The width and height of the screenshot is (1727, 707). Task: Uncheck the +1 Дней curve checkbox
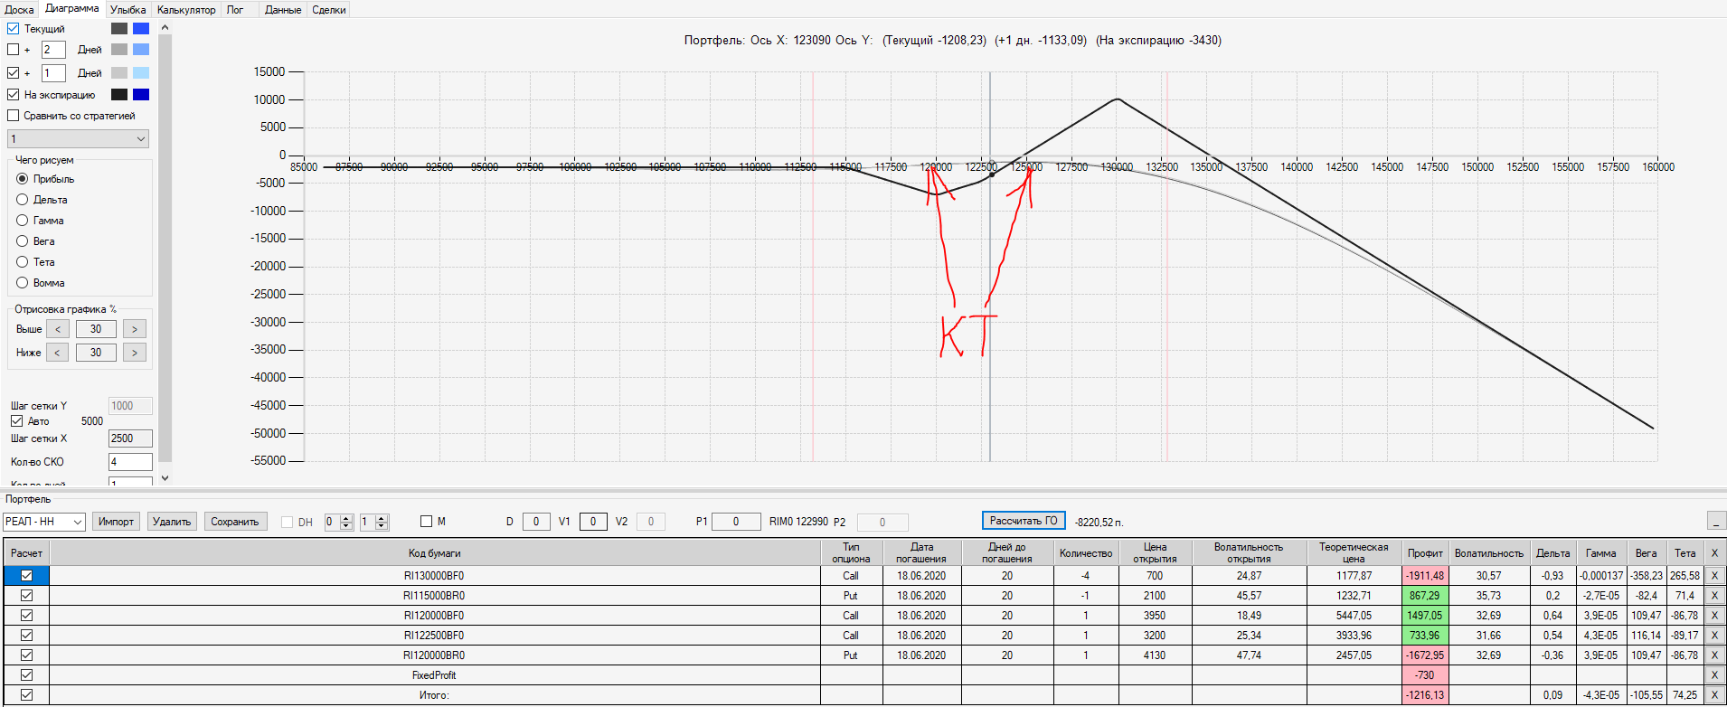(14, 72)
